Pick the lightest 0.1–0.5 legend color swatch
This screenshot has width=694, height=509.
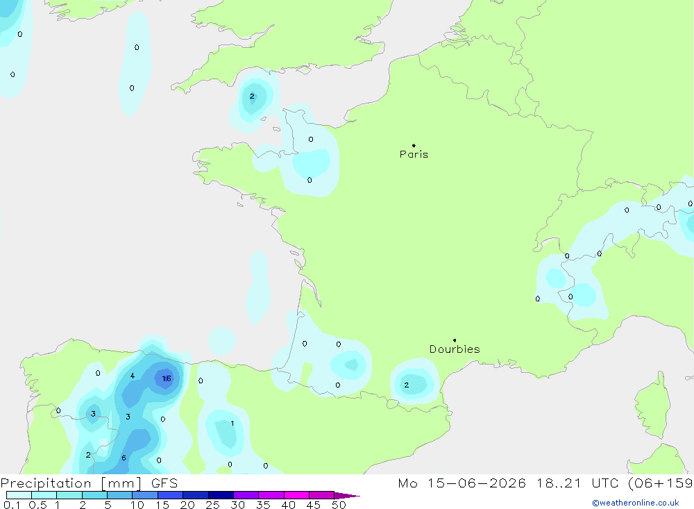[x=19, y=495]
